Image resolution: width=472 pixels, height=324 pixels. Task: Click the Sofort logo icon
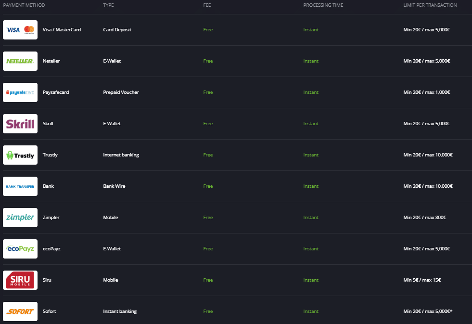click(x=20, y=311)
